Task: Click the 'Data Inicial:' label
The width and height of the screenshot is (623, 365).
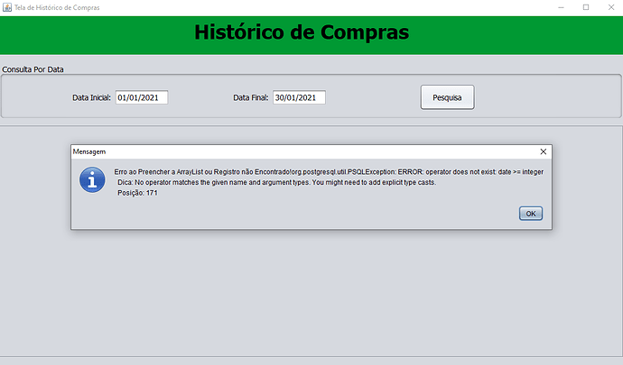Action: coord(91,97)
